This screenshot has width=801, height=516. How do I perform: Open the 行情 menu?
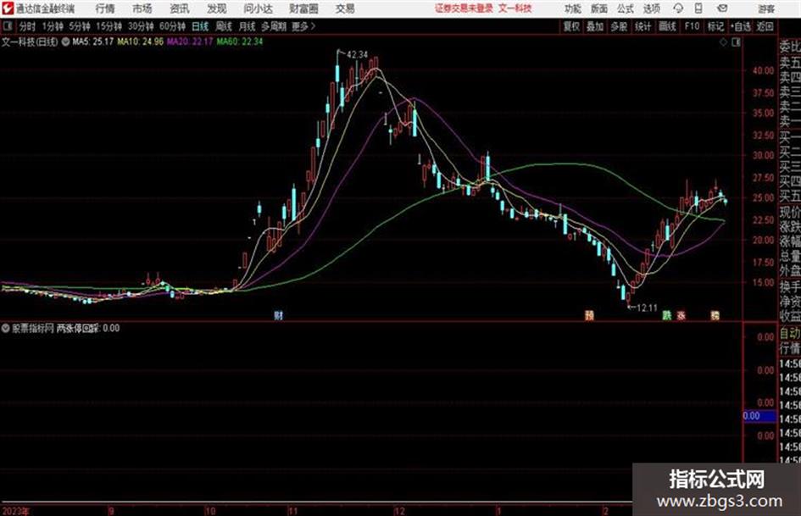pyautogui.click(x=105, y=8)
